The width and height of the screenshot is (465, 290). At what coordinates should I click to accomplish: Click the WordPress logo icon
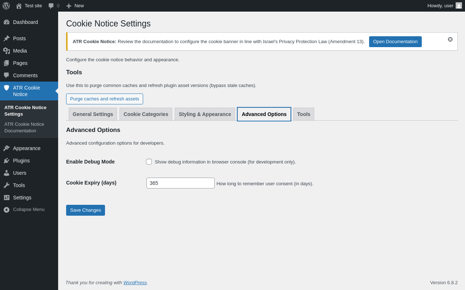click(x=6, y=6)
